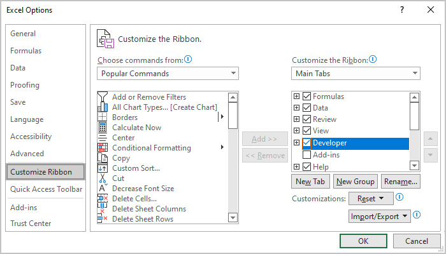Choose the Conditional Formatting icon
446x254 pixels.
coord(103,148)
